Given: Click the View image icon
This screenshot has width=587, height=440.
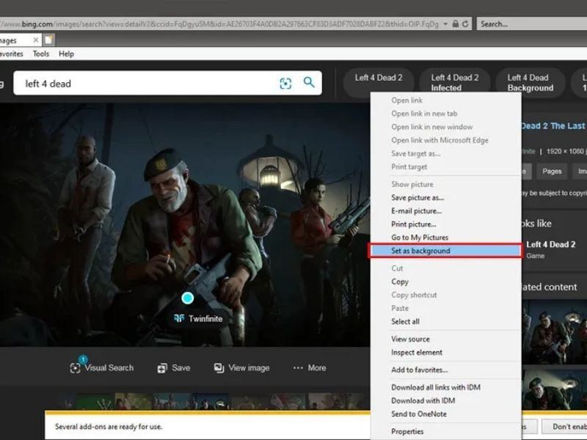Looking at the screenshot, I should pos(219,368).
